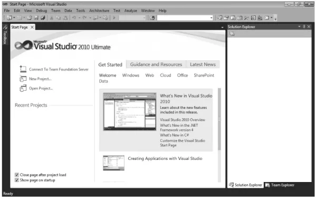Image resolution: width=317 pixels, height=201 pixels.
Task: Click the Cut scissors icon
Action: click(52, 18)
